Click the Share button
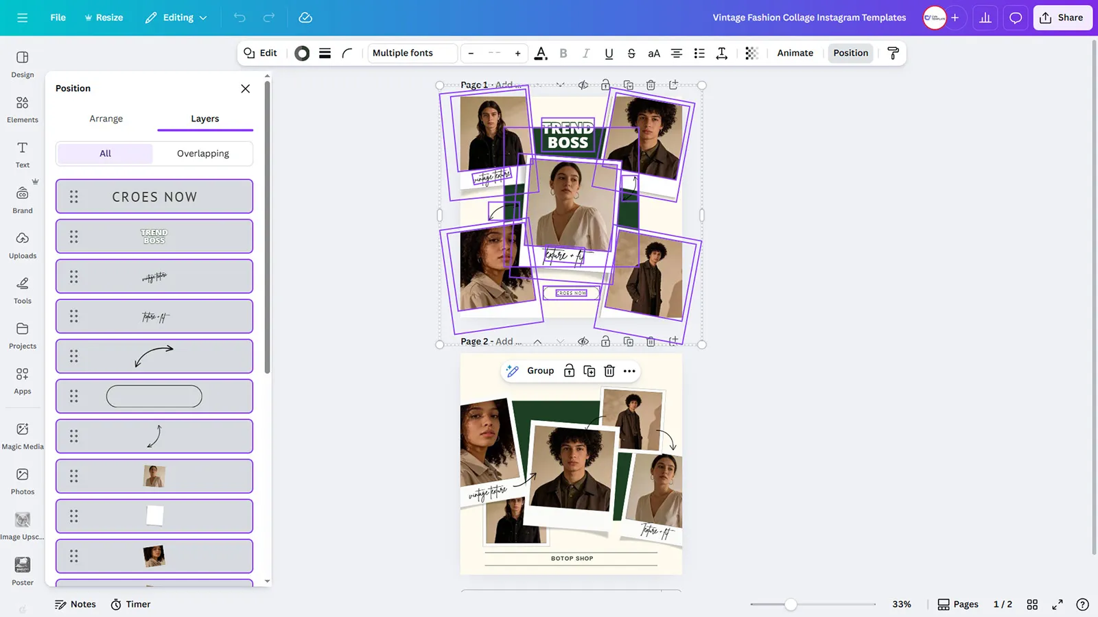The height and width of the screenshot is (617, 1098). (x=1062, y=18)
